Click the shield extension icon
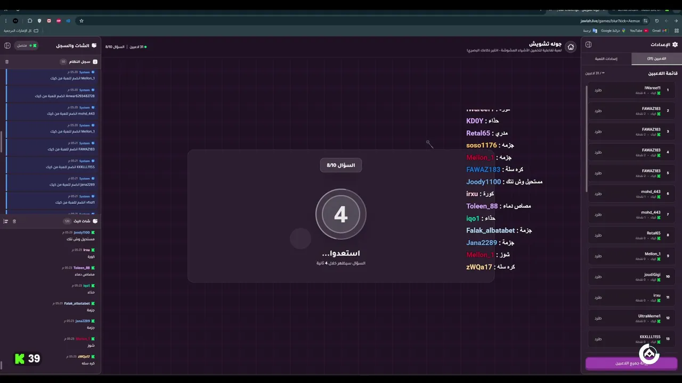This screenshot has width=682, height=383. [x=39, y=21]
